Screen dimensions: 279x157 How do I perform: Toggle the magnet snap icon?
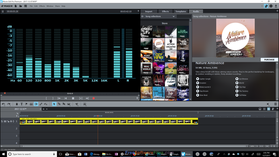tap(36, 104)
